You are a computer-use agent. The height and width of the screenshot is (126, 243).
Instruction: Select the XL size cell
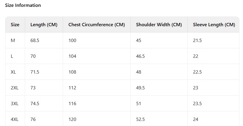tap(13, 72)
